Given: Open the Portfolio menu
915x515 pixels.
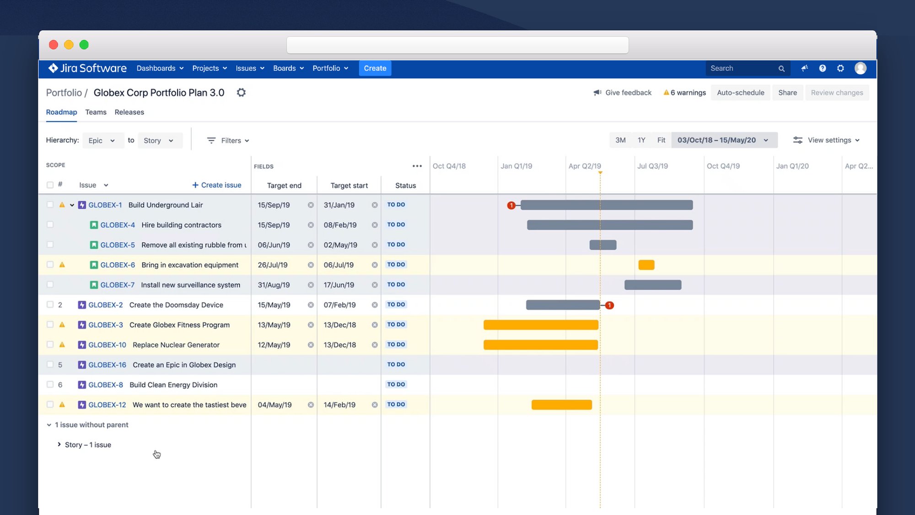Looking at the screenshot, I should tap(330, 69).
